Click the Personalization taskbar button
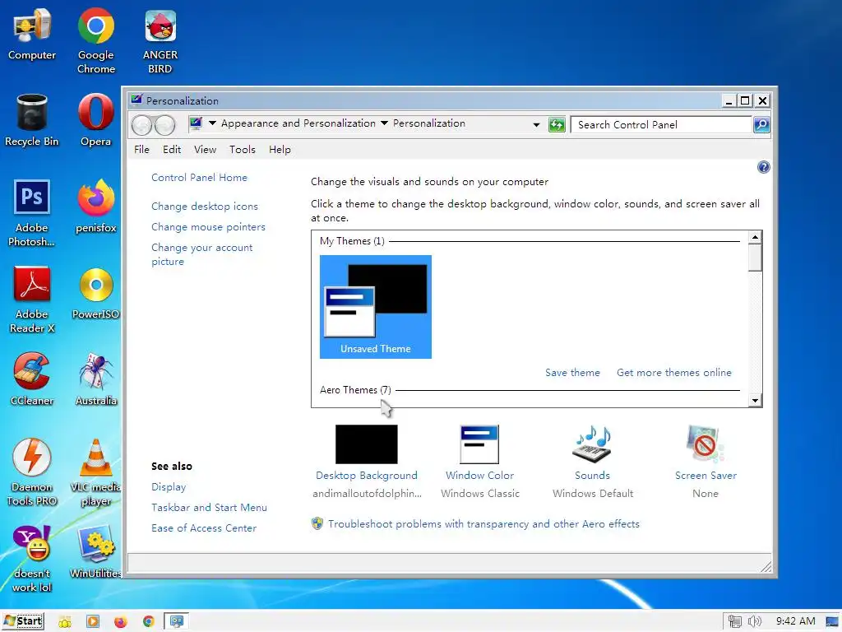The width and height of the screenshot is (842, 632). (x=176, y=621)
